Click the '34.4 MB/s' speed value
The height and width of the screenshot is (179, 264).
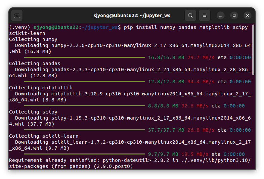(x=201, y=82)
